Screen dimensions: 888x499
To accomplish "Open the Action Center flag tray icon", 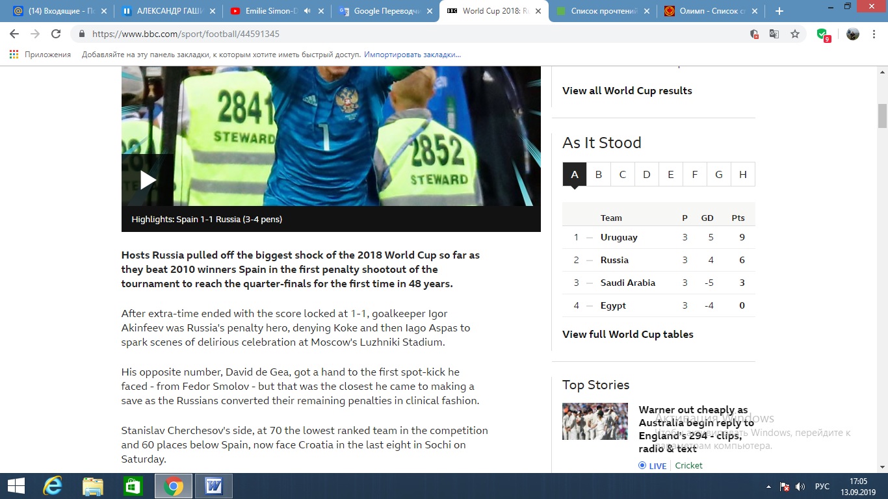I will click(785, 486).
